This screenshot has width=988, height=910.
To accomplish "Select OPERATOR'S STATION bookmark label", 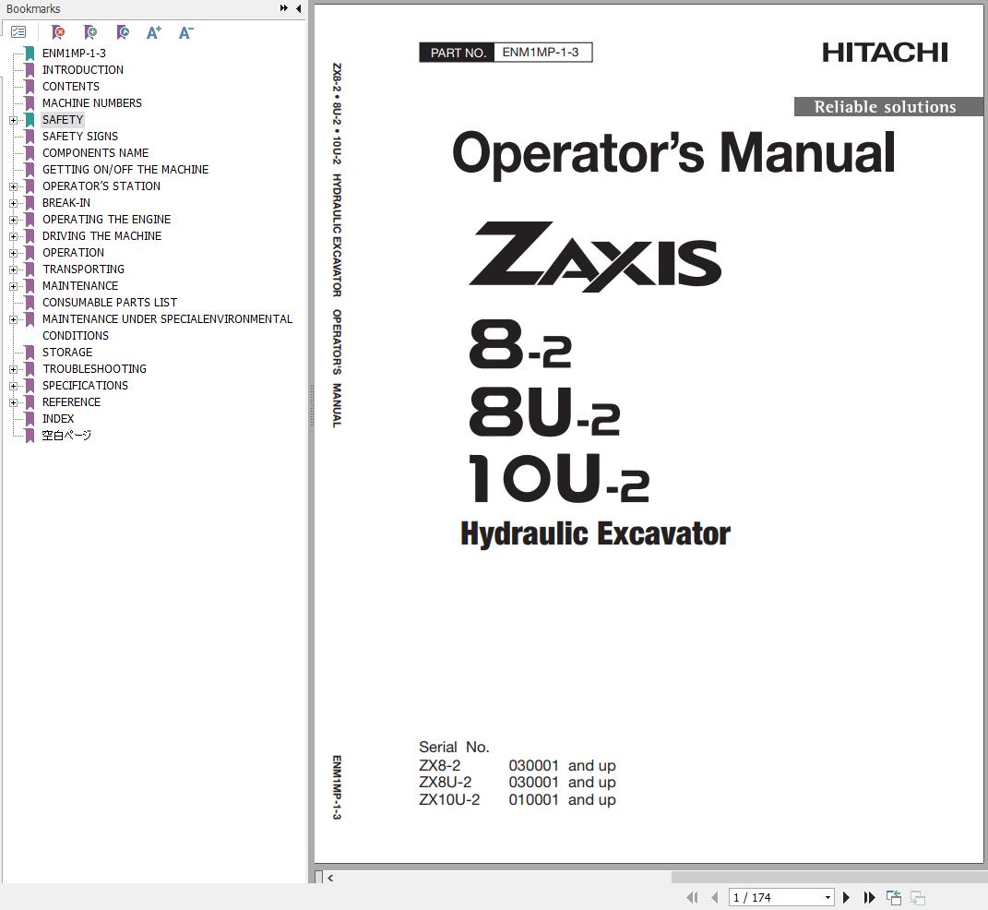I will point(101,186).
